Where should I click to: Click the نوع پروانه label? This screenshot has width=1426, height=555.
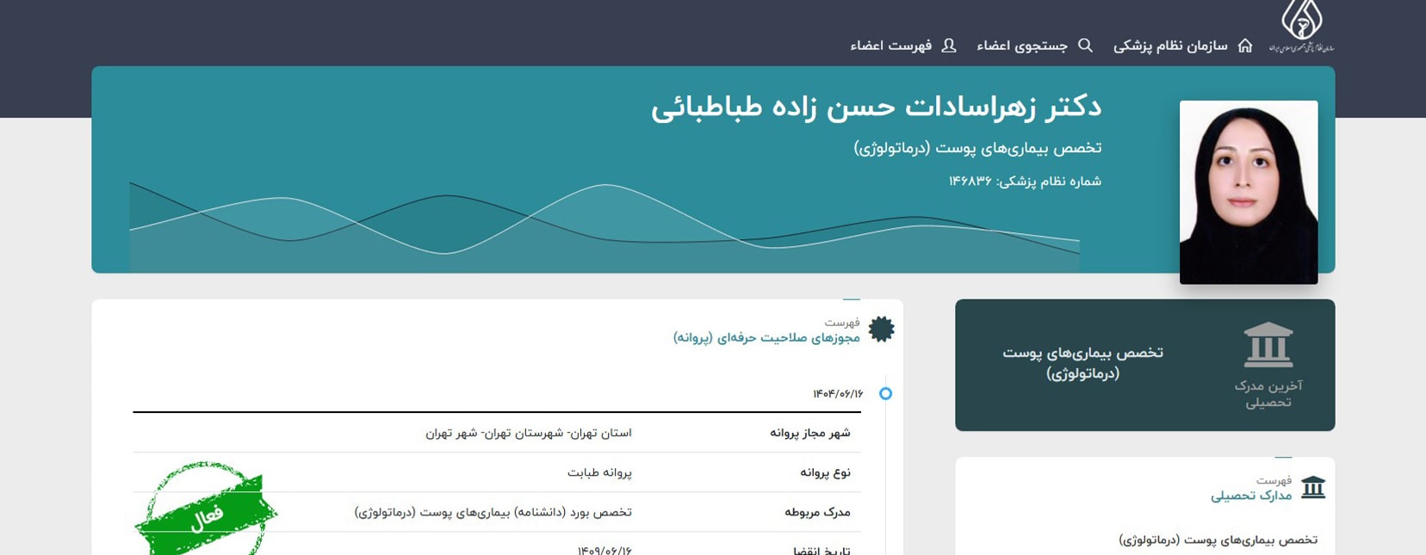[x=826, y=472]
